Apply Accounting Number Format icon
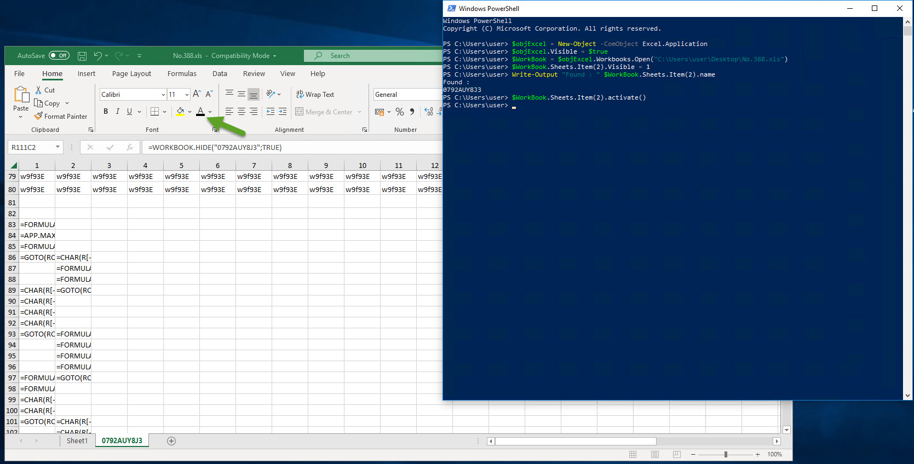 point(380,112)
